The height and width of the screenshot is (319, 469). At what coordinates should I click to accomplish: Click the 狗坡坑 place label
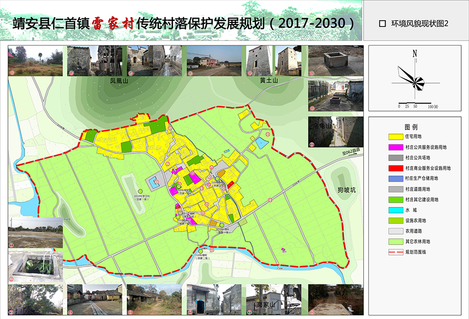click(347, 190)
